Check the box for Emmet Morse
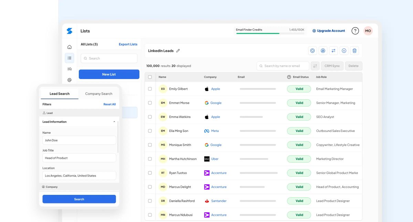Viewport: 413px width, 222px height. [150, 103]
